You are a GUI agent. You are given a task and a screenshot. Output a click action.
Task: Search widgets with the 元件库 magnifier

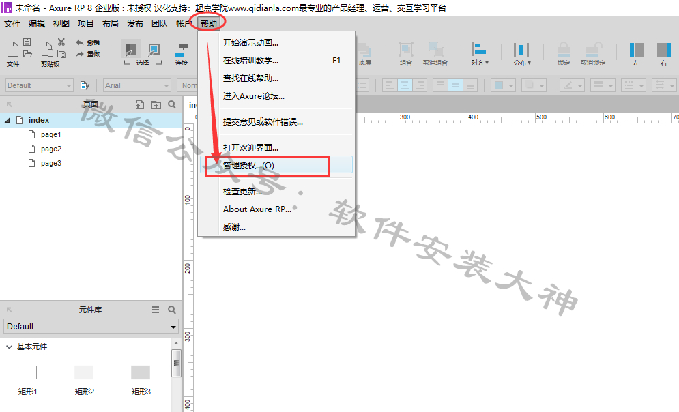(172, 310)
